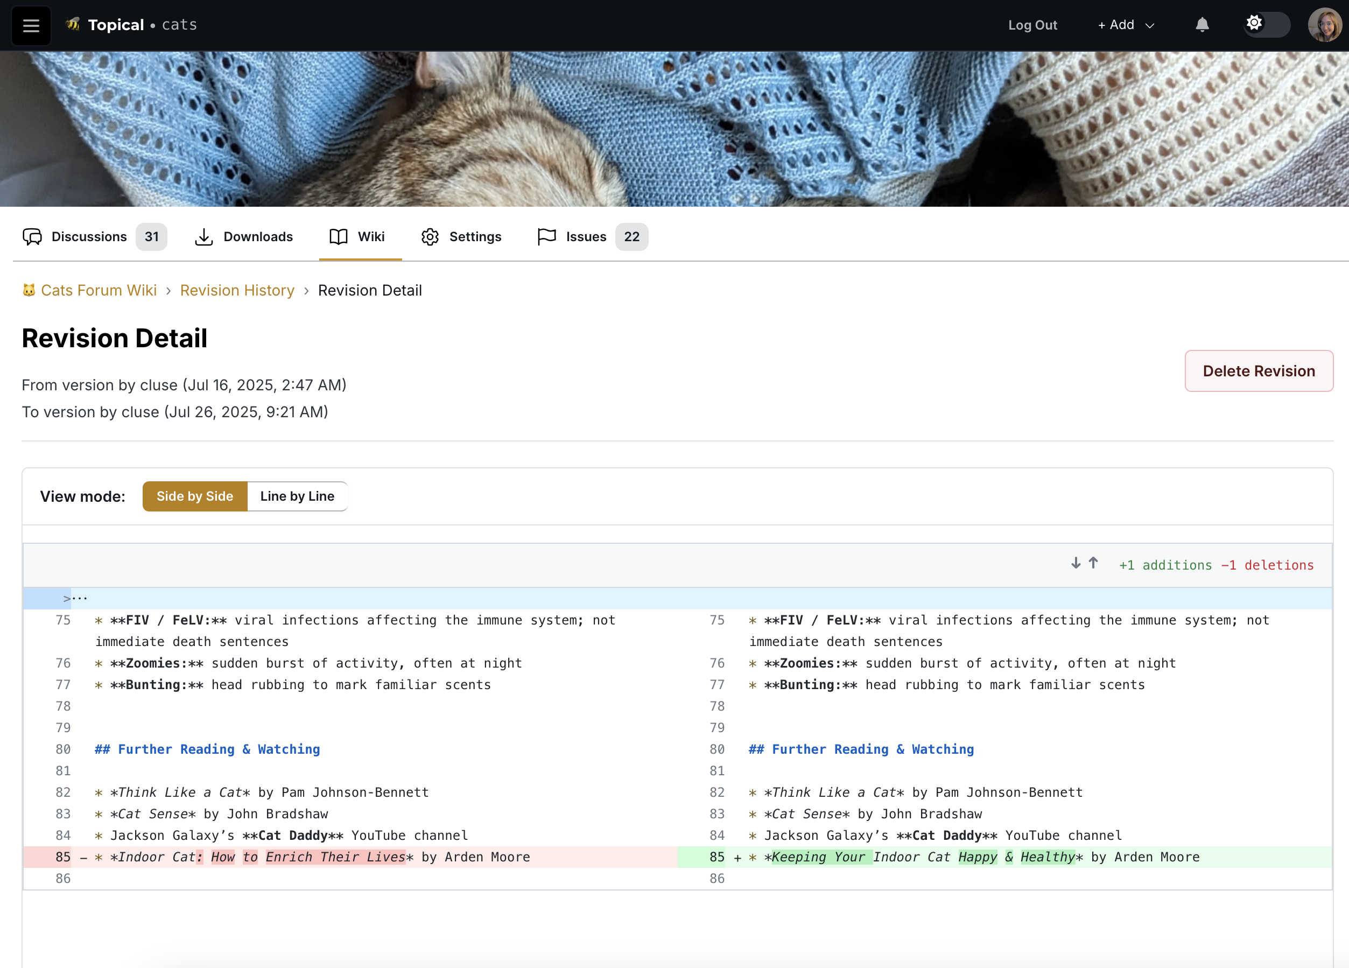Click Delete Revision button

(x=1259, y=370)
